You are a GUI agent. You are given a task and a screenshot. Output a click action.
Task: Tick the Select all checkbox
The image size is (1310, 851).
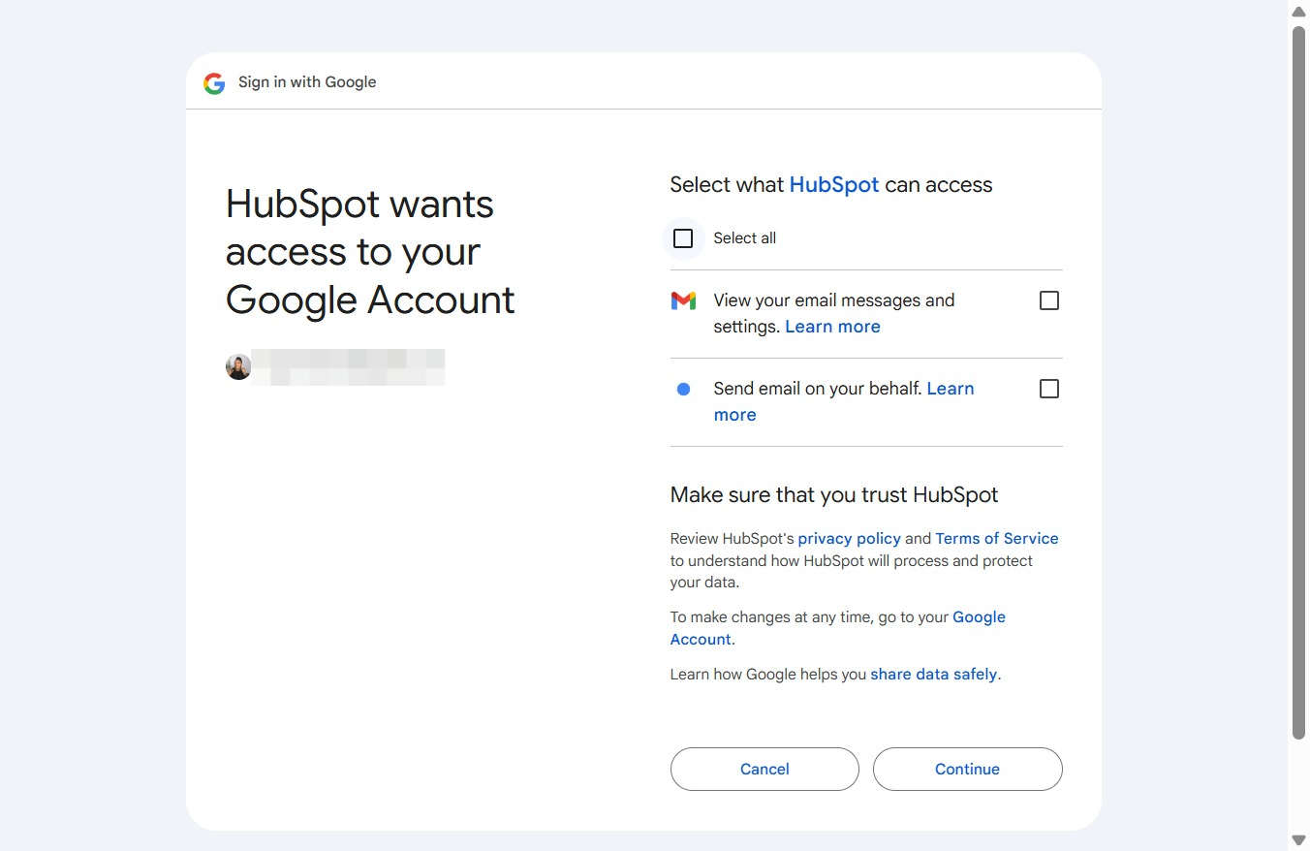tap(683, 238)
